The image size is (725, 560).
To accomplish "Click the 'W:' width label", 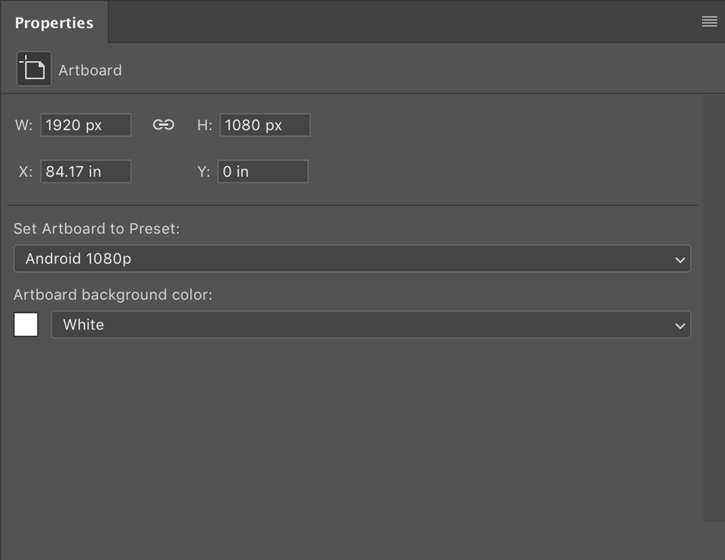I will [x=24, y=125].
